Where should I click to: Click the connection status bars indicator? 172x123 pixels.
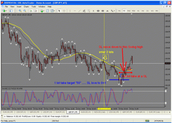coord(147,121)
